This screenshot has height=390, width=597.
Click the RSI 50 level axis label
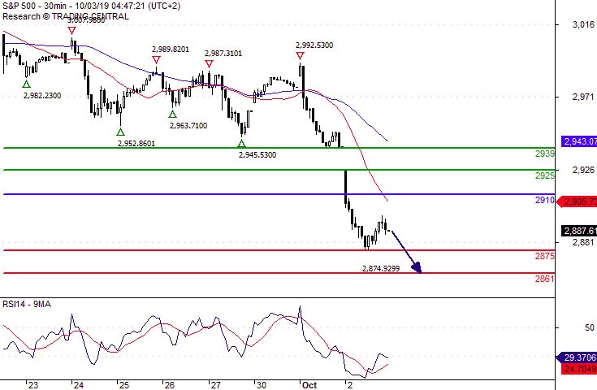click(590, 327)
